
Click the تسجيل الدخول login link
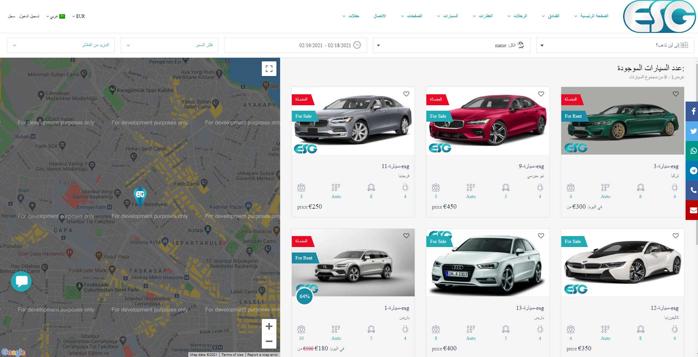(29, 16)
